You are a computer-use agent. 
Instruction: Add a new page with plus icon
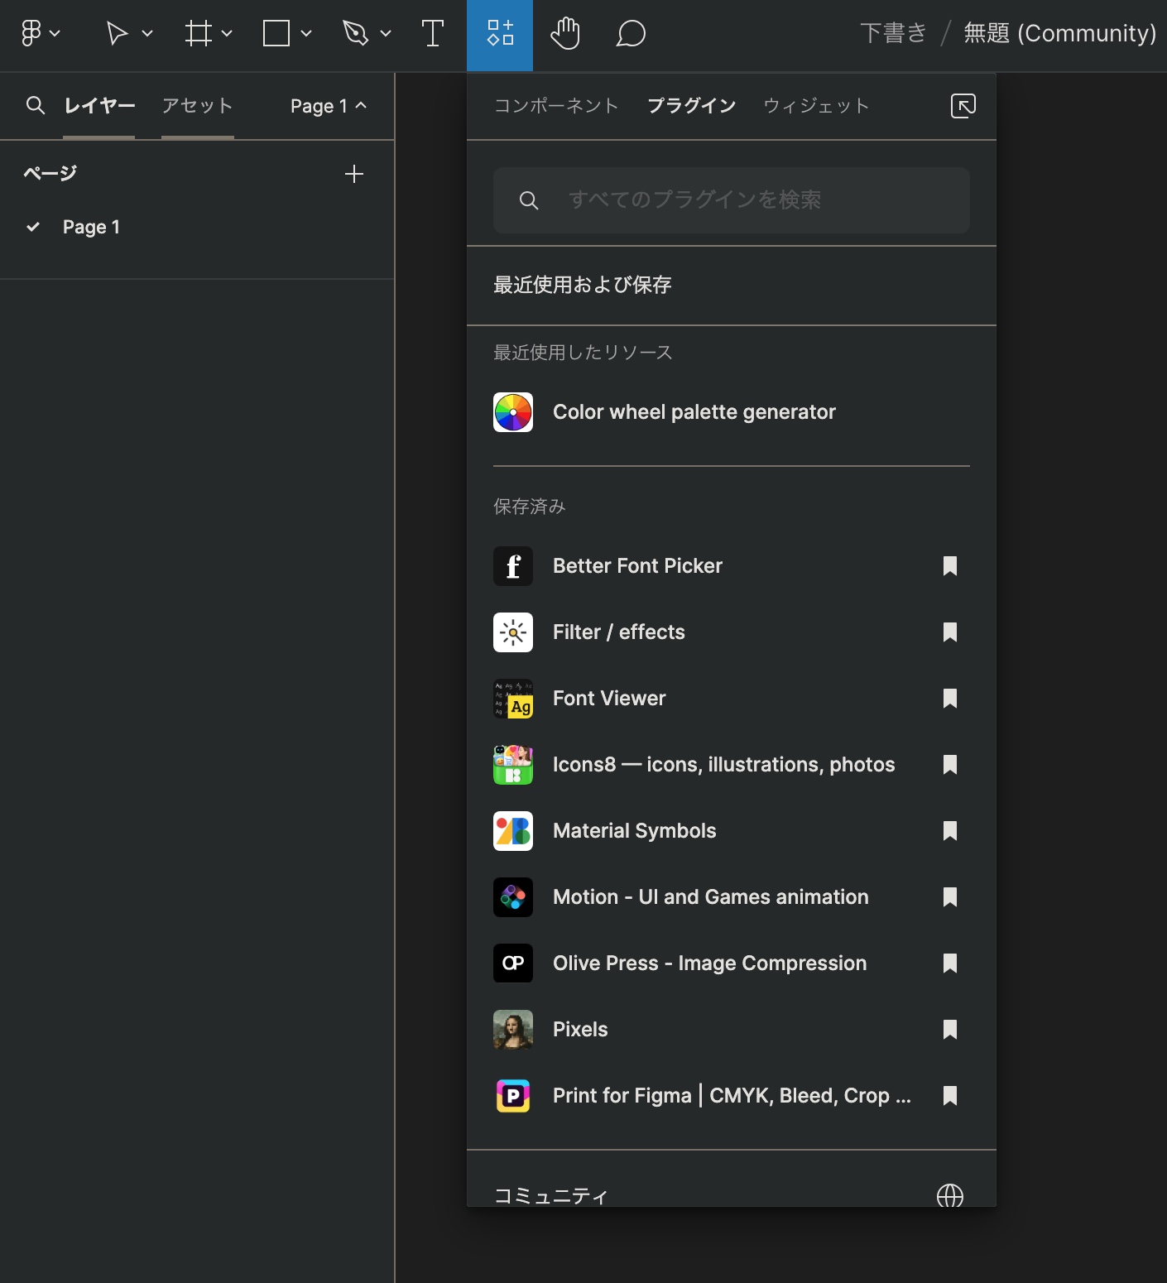354,174
